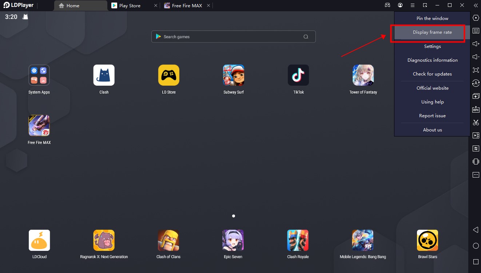Viewport: 481px width, 273px height.
Task: Select Check for updates
Action: click(432, 74)
